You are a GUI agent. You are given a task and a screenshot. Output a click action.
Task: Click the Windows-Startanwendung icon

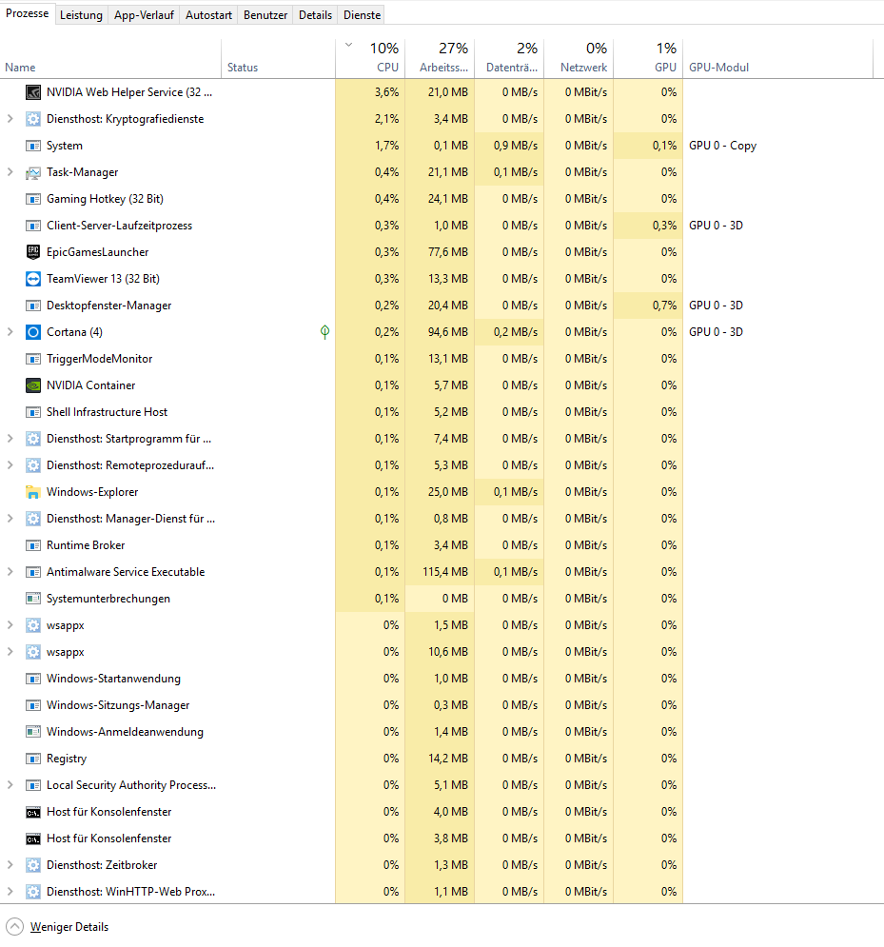(x=33, y=679)
